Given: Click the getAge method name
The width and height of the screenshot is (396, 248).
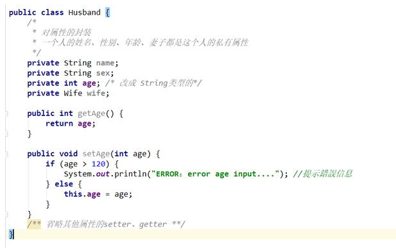Looking at the screenshot, I should click(91, 113).
